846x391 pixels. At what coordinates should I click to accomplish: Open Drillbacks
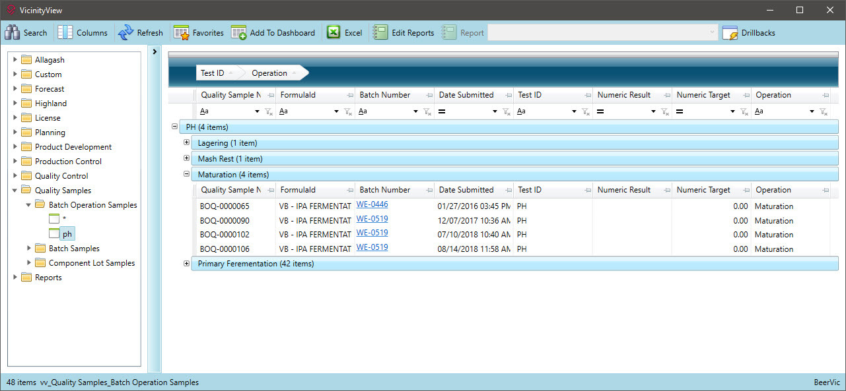tap(749, 33)
